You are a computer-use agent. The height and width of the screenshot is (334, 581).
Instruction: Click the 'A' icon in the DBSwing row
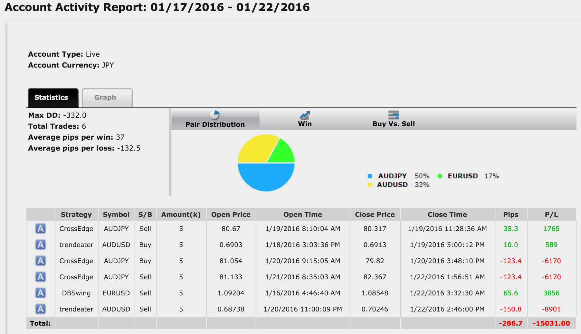(x=40, y=293)
